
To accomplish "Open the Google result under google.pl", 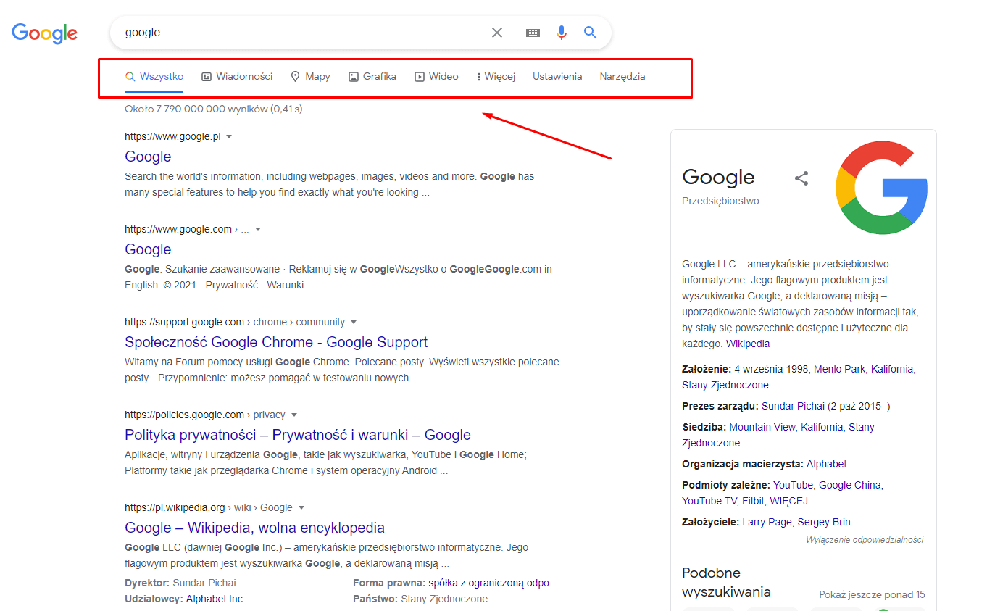I will pyautogui.click(x=148, y=157).
